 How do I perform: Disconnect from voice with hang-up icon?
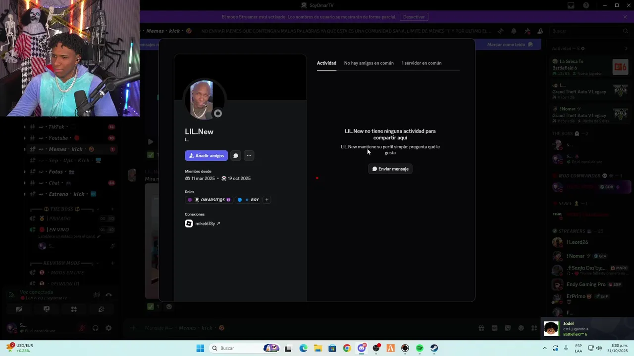click(x=108, y=295)
